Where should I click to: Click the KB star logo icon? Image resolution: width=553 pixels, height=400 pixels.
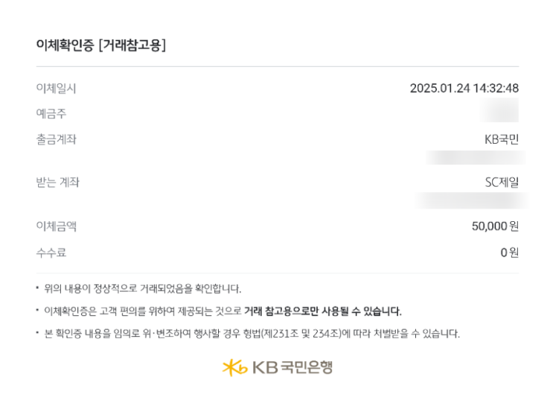[234, 367]
